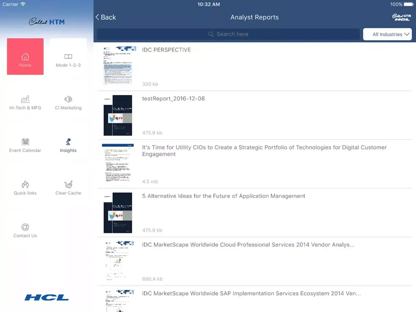416x312 pixels.
Task: Tap the Clear Cache broom icon
Action: pyautogui.click(x=68, y=185)
